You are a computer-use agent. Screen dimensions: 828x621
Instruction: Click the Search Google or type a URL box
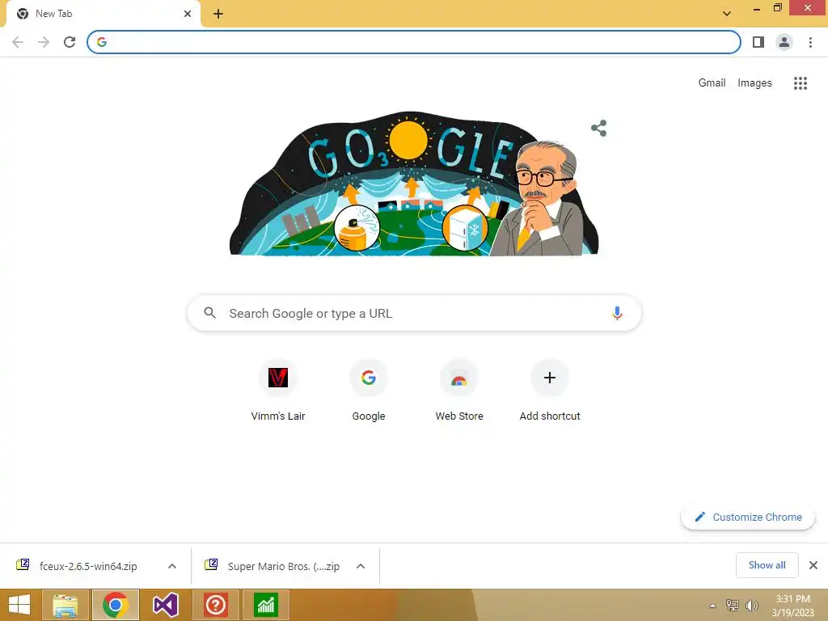click(x=415, y=313)
